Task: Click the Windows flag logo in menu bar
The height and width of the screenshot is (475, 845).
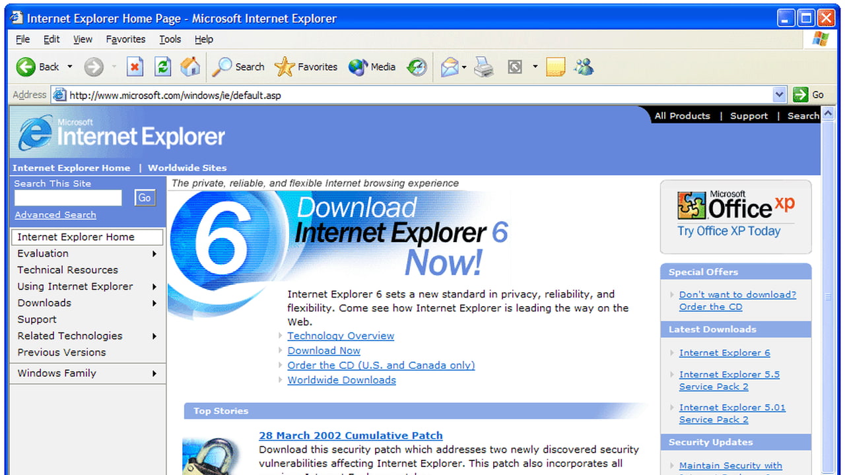Action: [x=821, y=39]
